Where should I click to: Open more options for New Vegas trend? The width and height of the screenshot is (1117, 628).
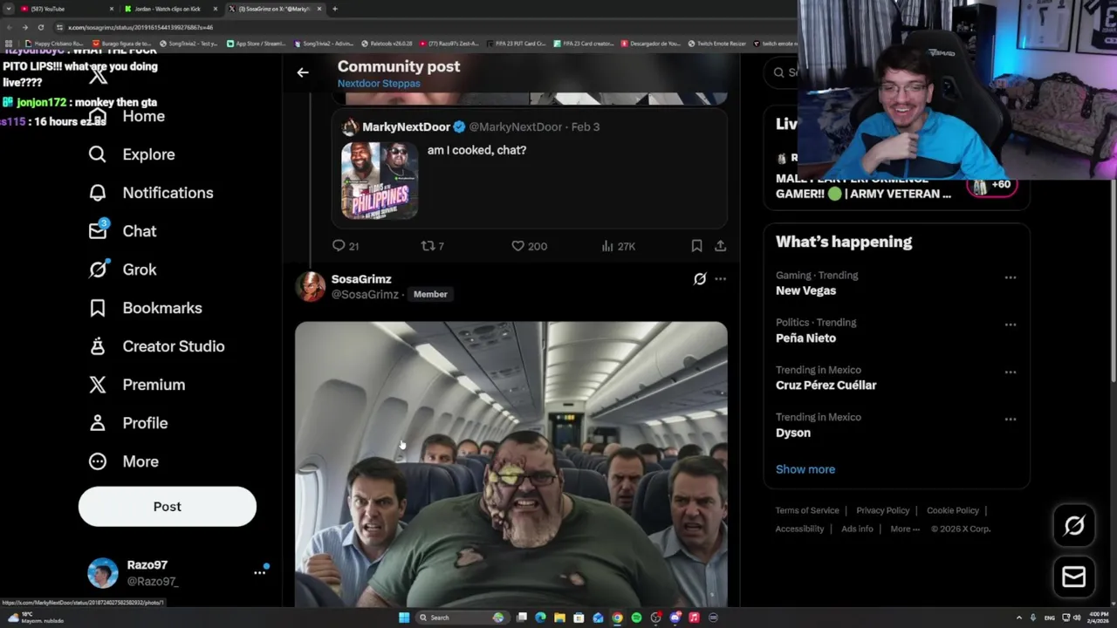pos(1010,277)
